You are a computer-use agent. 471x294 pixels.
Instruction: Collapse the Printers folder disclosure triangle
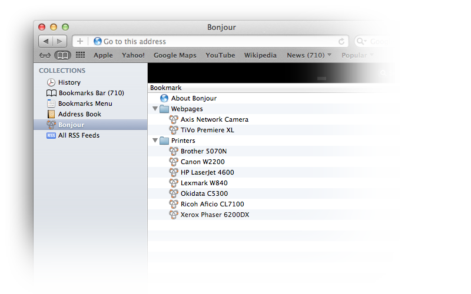tap(155, 140)
